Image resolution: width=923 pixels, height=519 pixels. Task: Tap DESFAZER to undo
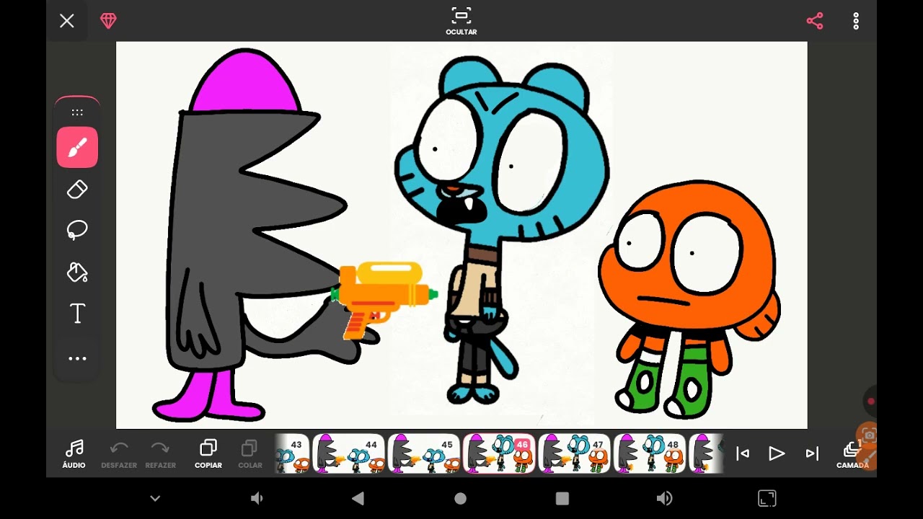point(119,454)
